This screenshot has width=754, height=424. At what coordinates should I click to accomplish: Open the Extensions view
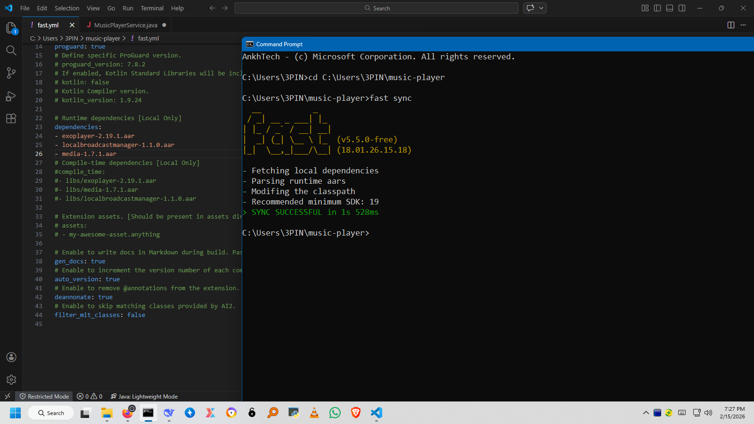[11, 119]
